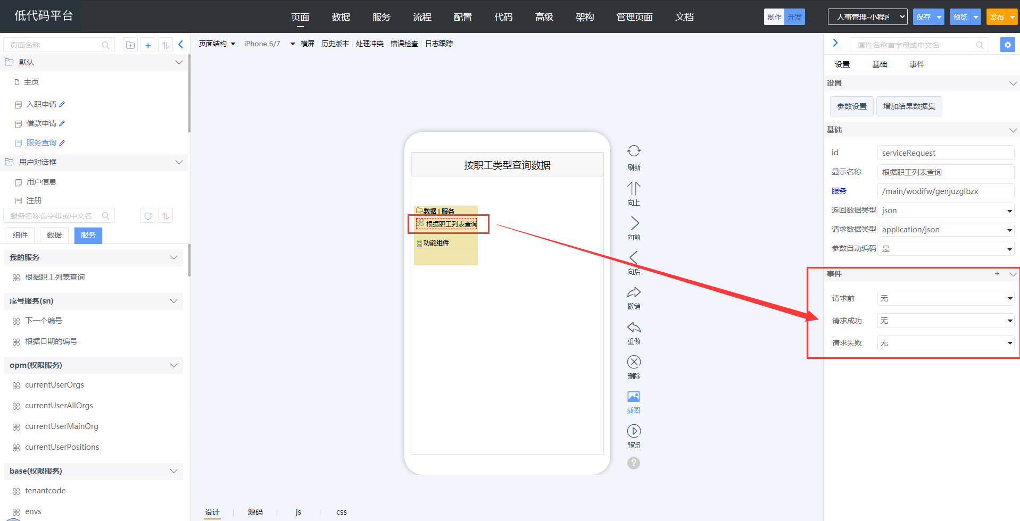1020x521 pixels.
Task: Click the edit pencil next to 服务查询
Action: [x=62, y=143]
